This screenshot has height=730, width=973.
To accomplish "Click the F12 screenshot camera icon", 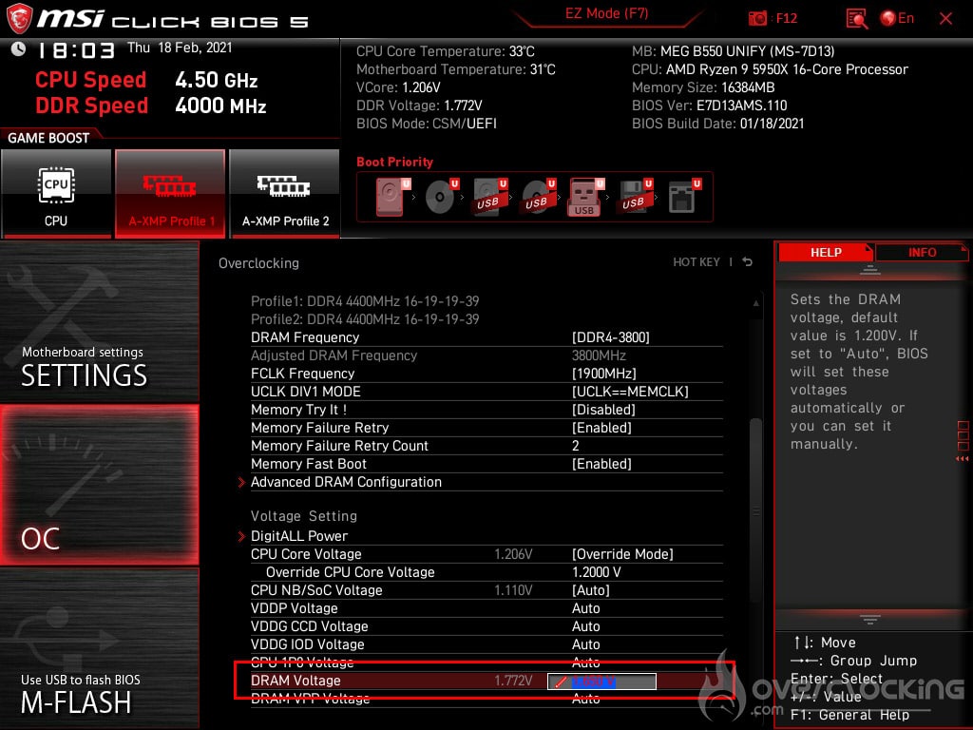I will click(757, 19).
